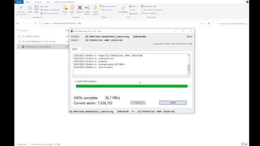Go up one folder level arrow
The height and width of the screenshot is (146, 260).
[x=35, y=24]
